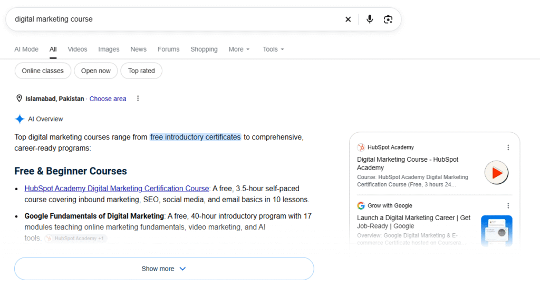This screenshot has height=287, width=540.
Task: Open the Forums tab
Action: coord(168,49)
